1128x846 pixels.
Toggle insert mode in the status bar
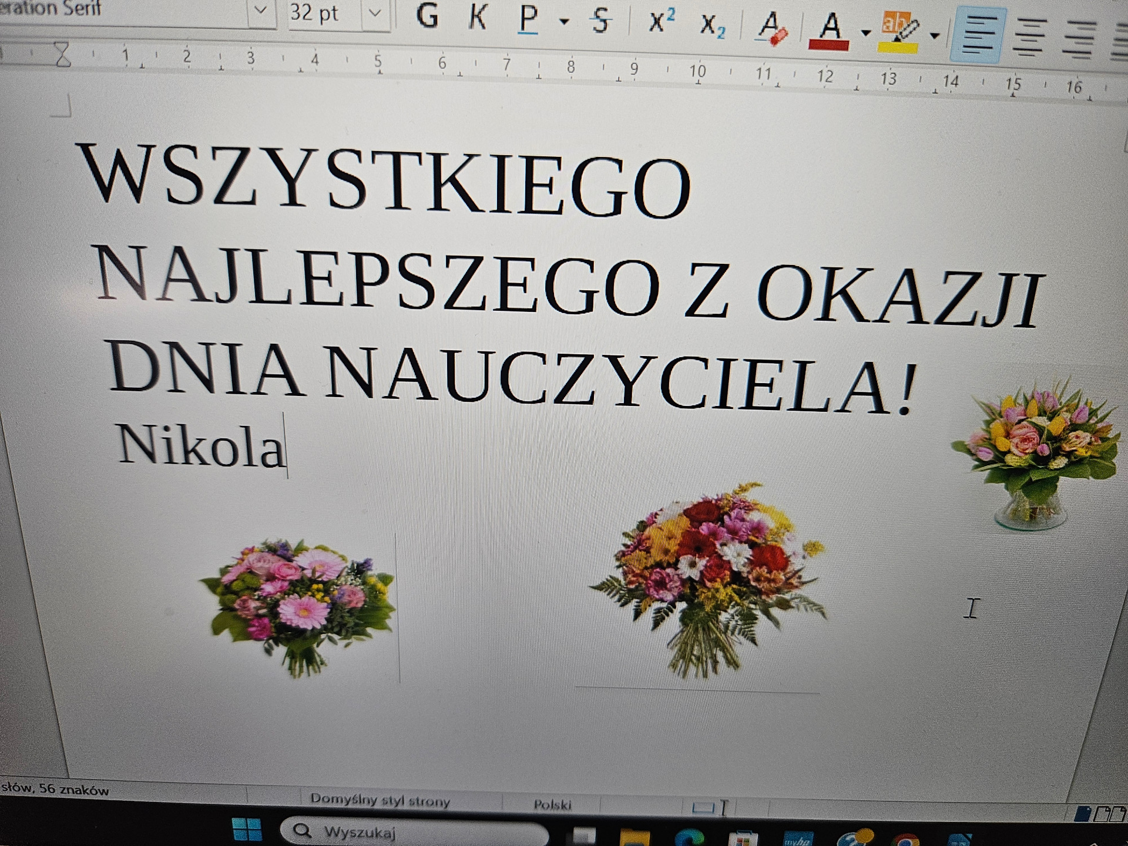pos(724,808)
